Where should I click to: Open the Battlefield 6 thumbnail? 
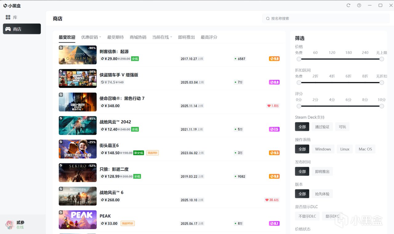[x=78, y=196]
